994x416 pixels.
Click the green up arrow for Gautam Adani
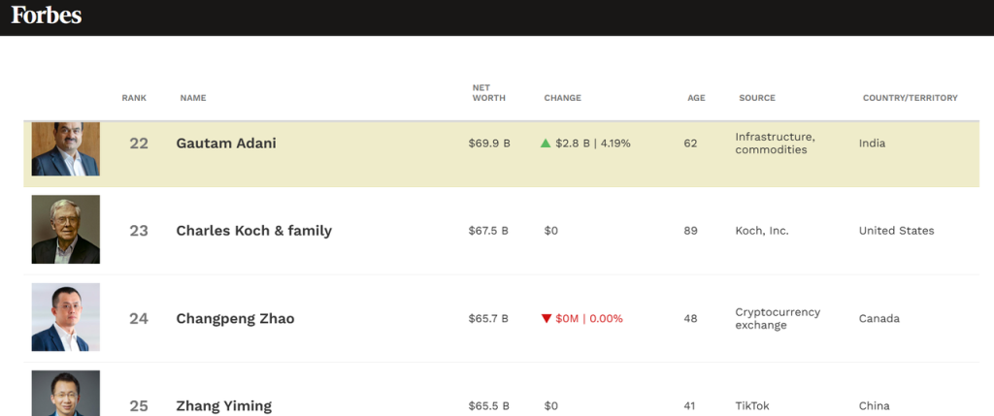pos(546,144)
